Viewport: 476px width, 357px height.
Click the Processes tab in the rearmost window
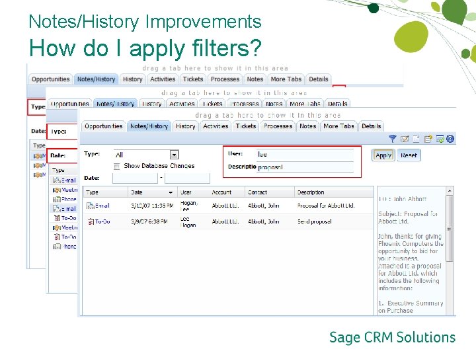pyautogui.click(x=225, y=79)
